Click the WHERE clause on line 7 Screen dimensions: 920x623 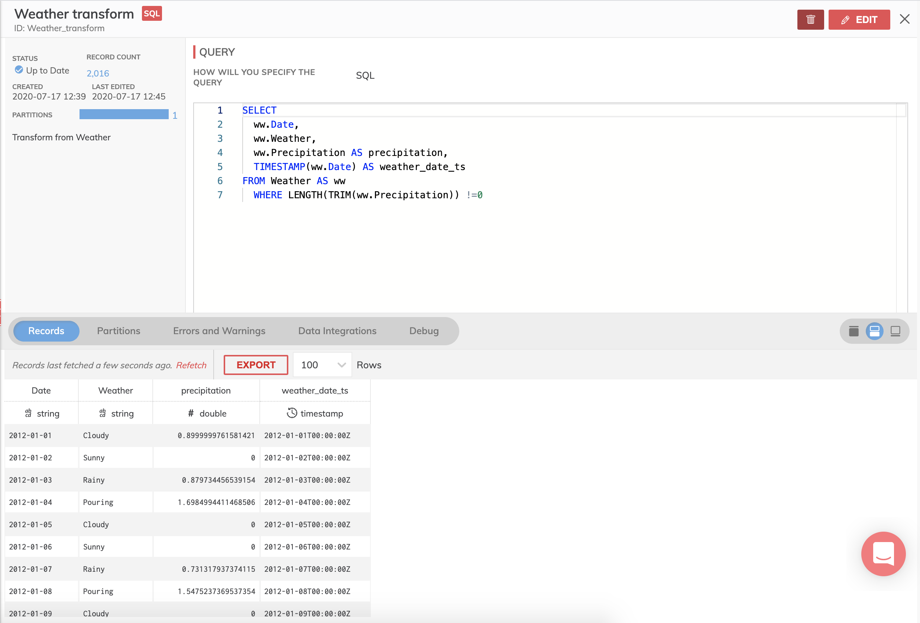(368, 195)
